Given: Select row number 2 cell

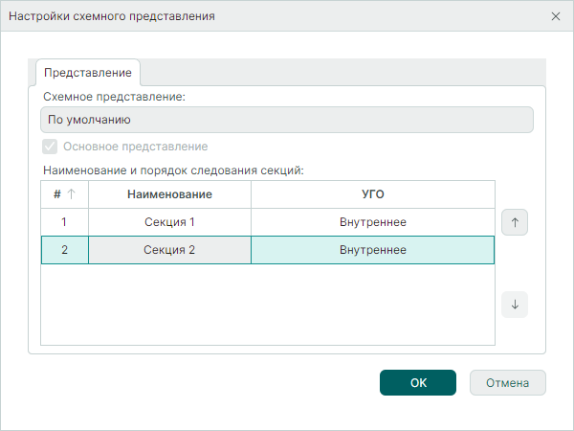Looking at the screenshot, I should [64, 250].
